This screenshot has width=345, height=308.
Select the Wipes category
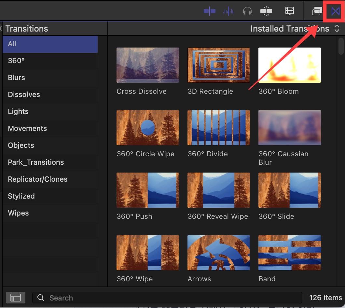click(x=50, y=213)
